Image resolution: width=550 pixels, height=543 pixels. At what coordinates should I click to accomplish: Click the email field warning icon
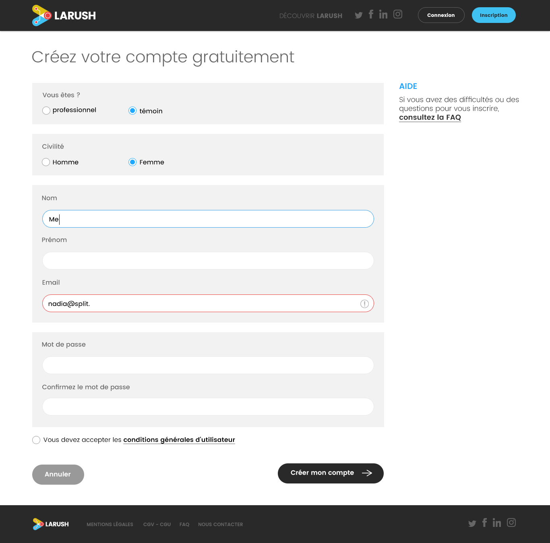click(364, 304)
